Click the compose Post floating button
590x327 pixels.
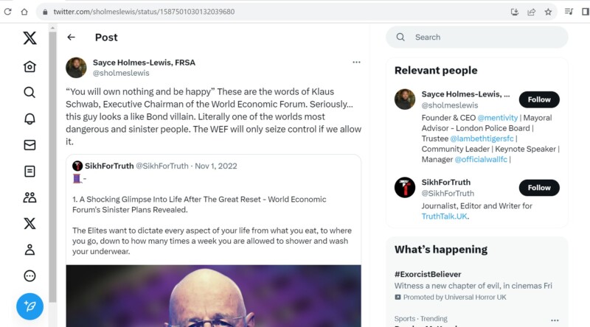[x=29, y=306]
